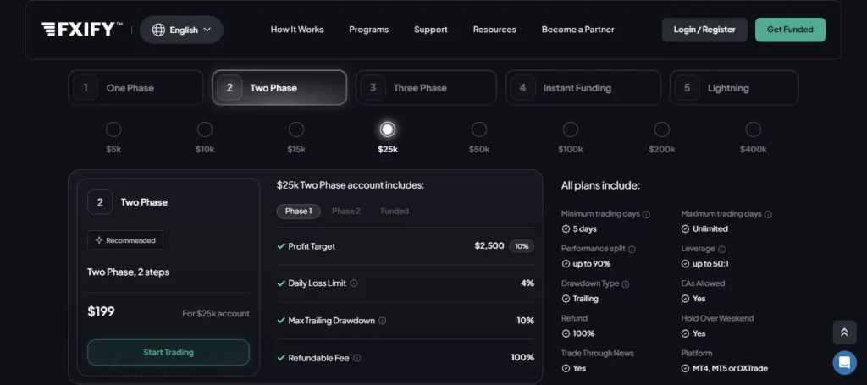867x385 pixels.
Task: Click info icon beside Max Trailing Drawdown
Action: 382,321
